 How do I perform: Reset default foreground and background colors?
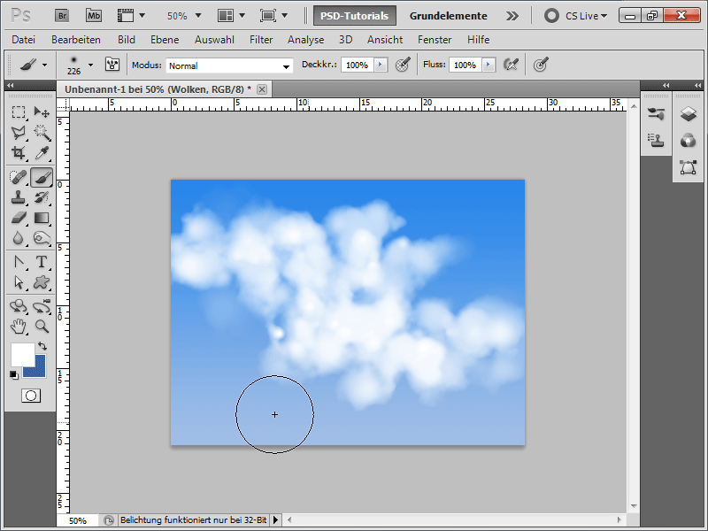tap(14, 374)
